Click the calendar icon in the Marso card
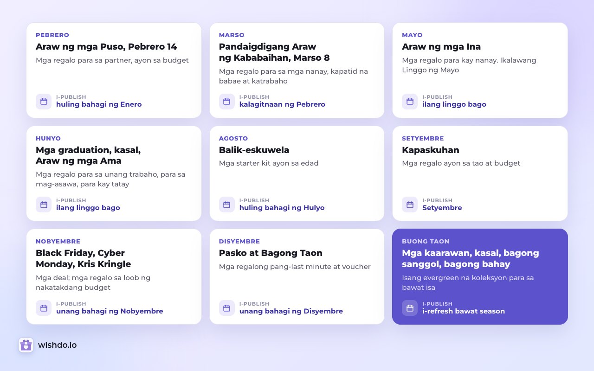 pyautogui.click(x=226, y=101)
